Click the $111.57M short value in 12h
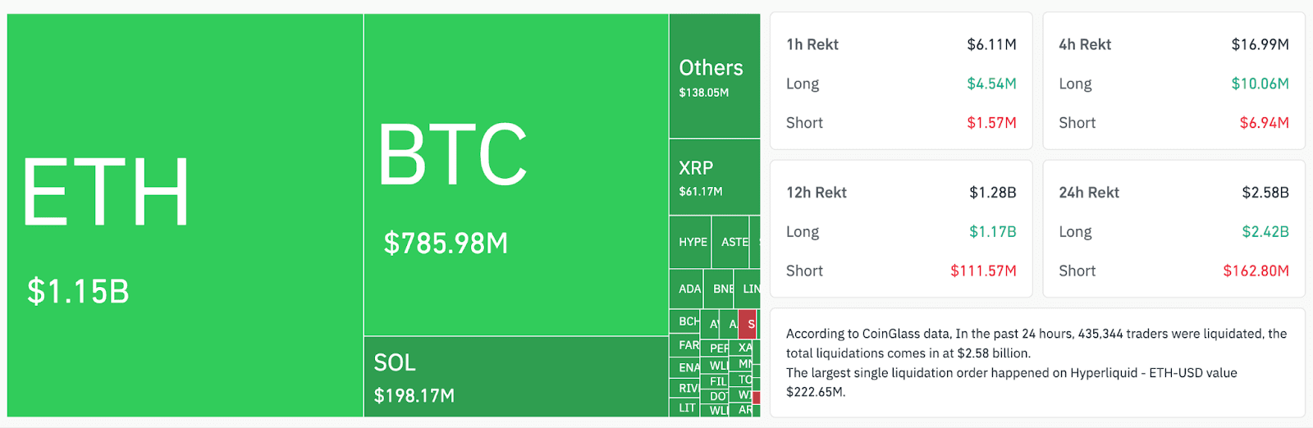This screenshot has height=428, width=1313. [983, 271]
